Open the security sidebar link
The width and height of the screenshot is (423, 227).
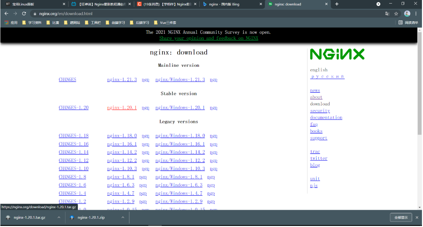(320, 111)
